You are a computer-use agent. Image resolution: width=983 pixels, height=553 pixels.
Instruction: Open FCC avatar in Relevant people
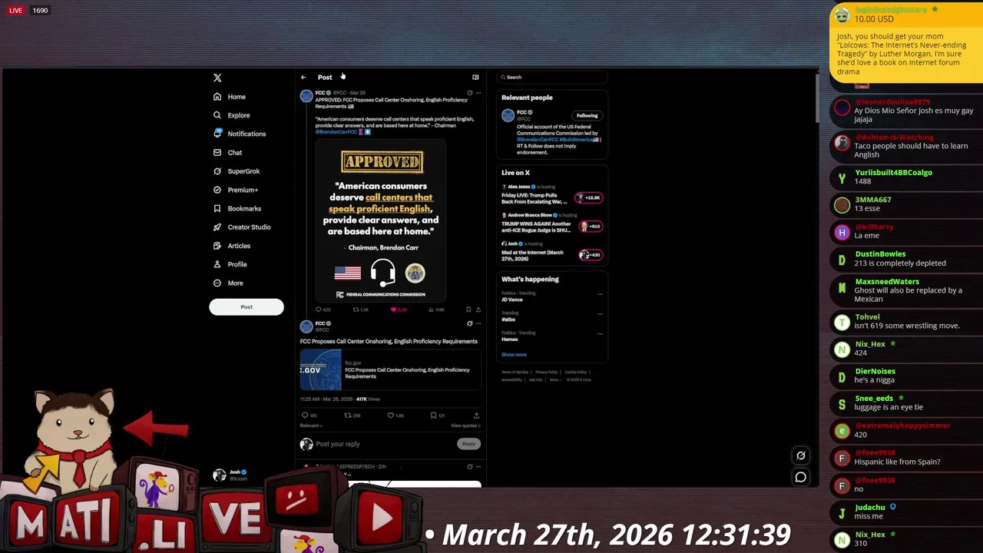click(x=508, y=115)
